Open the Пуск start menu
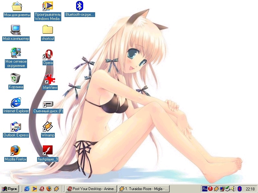The height and width of the screenshot is (193, 258). [9, 189]
